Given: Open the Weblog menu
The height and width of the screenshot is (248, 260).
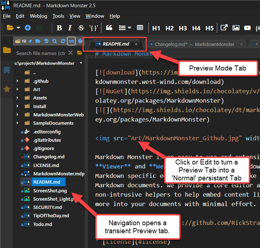Looking at the screenshot, I should [x=38, y=16].
